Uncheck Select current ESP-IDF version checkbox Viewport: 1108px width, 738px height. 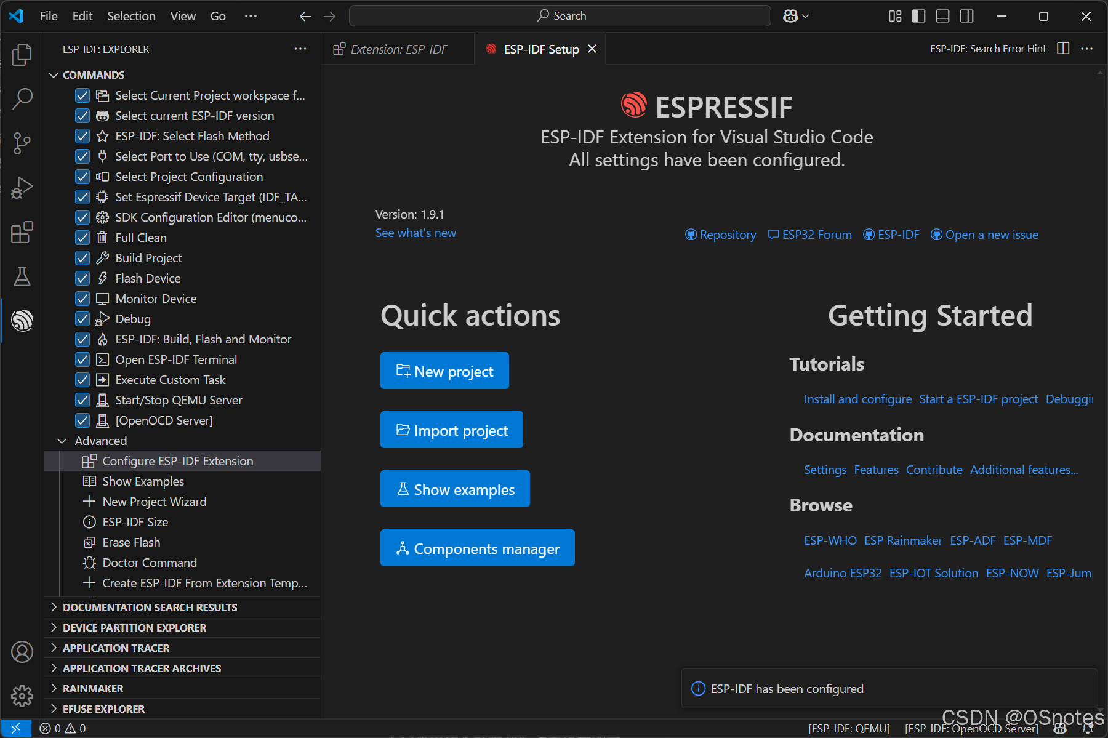(x=82, y=116)
